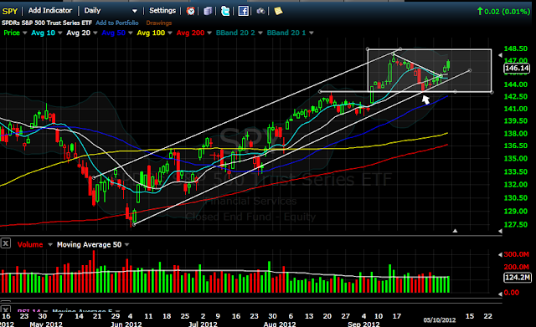Select the blue Avg 50 label
The width and height of the screenshot is (536, 327).
point(114,33)
